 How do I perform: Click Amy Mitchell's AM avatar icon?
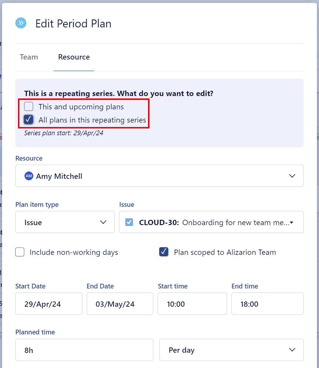[29, 176]
